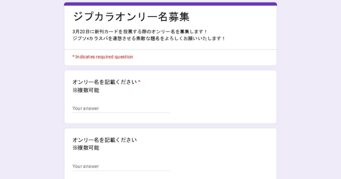Click the ※複数可能 note under the second question
This screenshot has height=179, width=341.
point(86,148)
